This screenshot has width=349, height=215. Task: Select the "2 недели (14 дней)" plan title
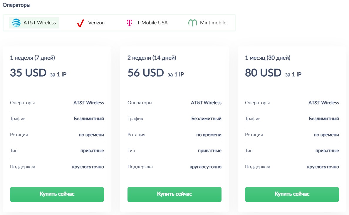(152, 58)
